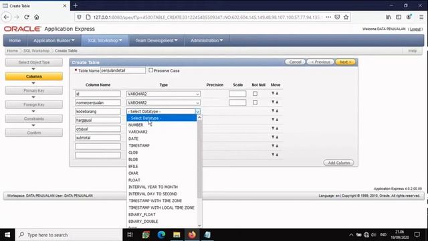Select the Create Table browser tab
The height and width of the screenshot is (241, 428).
pos(35,6)
